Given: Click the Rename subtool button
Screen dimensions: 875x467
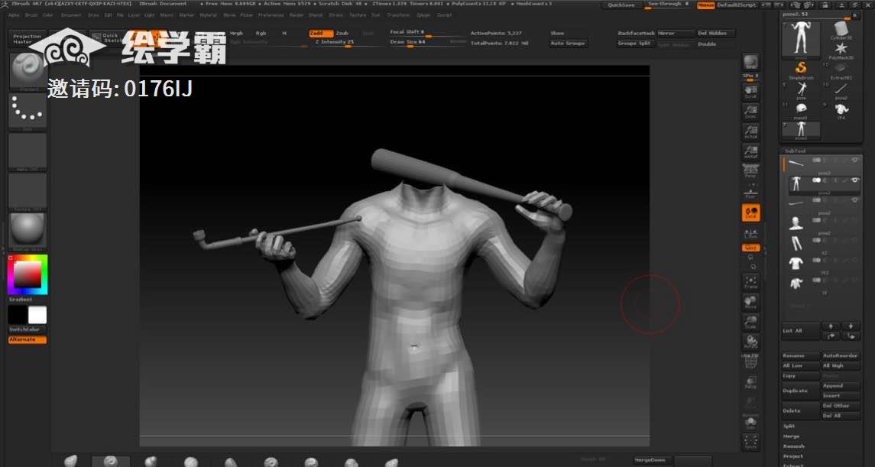Looking at the screenshot, I should point(801,356).
